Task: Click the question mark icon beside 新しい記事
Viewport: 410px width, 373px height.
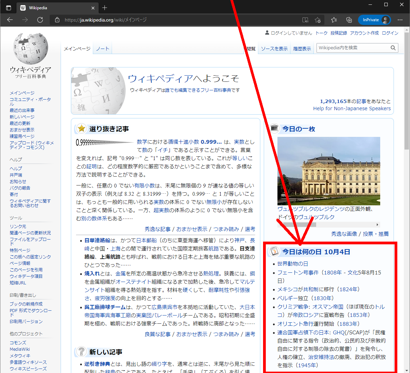Action: [81, 351]
